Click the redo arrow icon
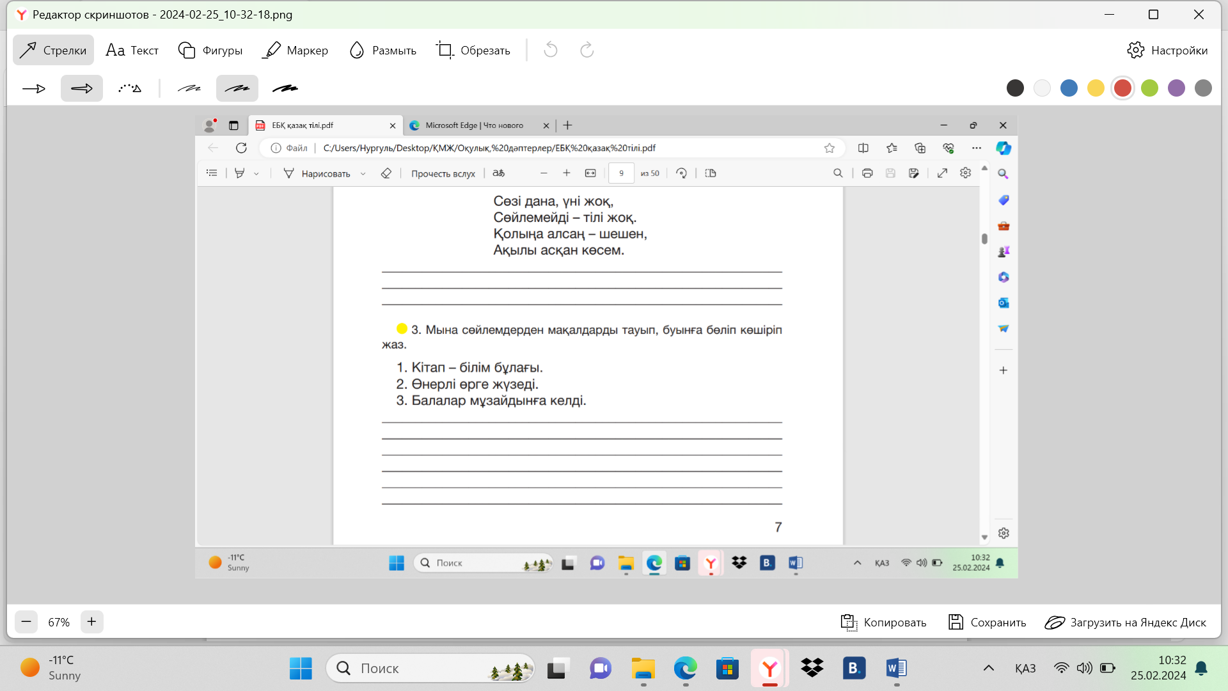Screen dimensions: 1228x691 tap(586, 50)
